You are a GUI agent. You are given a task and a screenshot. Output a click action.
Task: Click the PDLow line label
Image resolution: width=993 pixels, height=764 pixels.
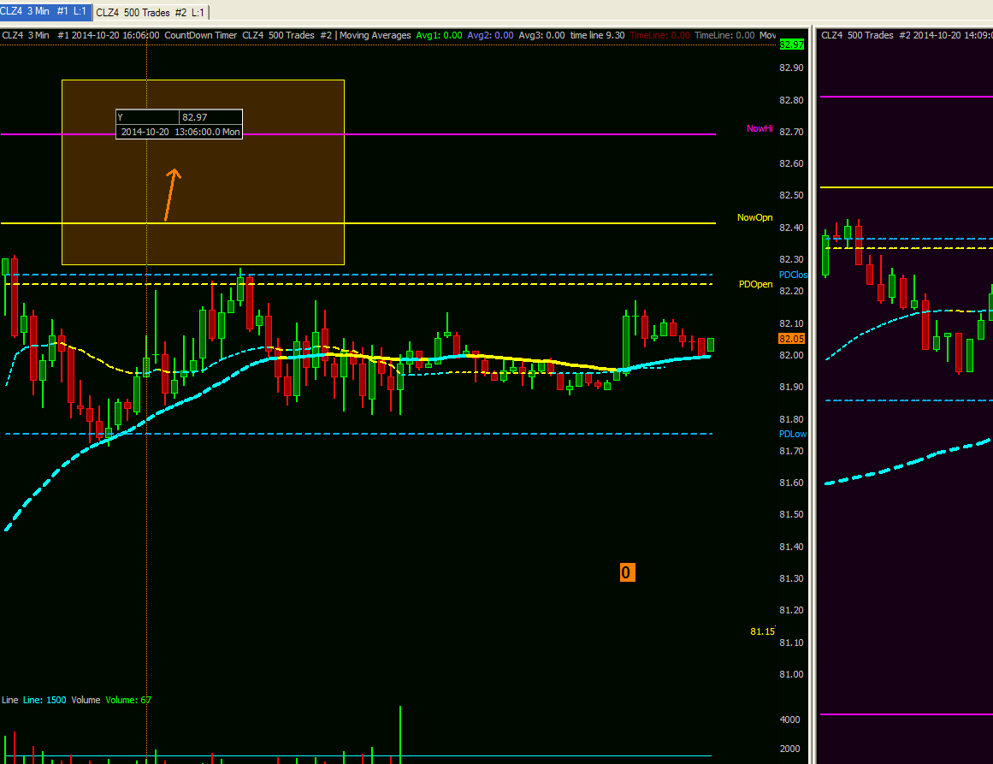pos(792,434)
